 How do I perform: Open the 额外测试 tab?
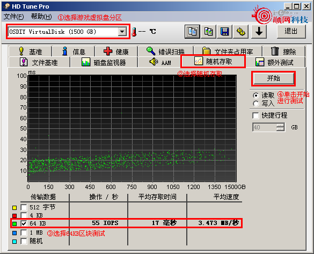coord(275,62)
